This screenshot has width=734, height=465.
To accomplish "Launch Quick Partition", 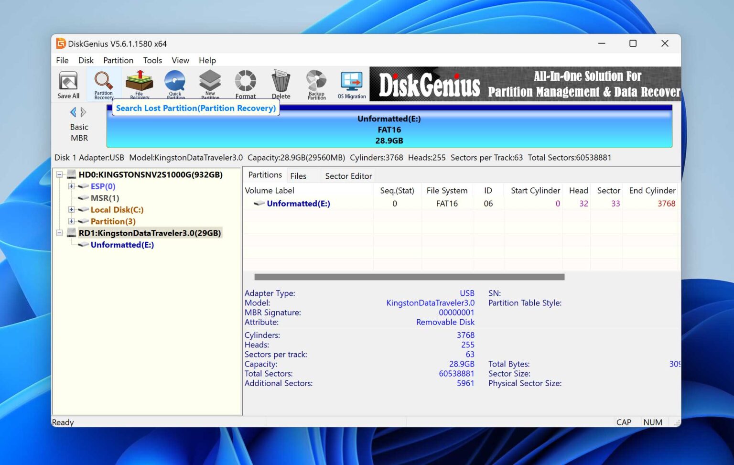I will pos(175,84).
